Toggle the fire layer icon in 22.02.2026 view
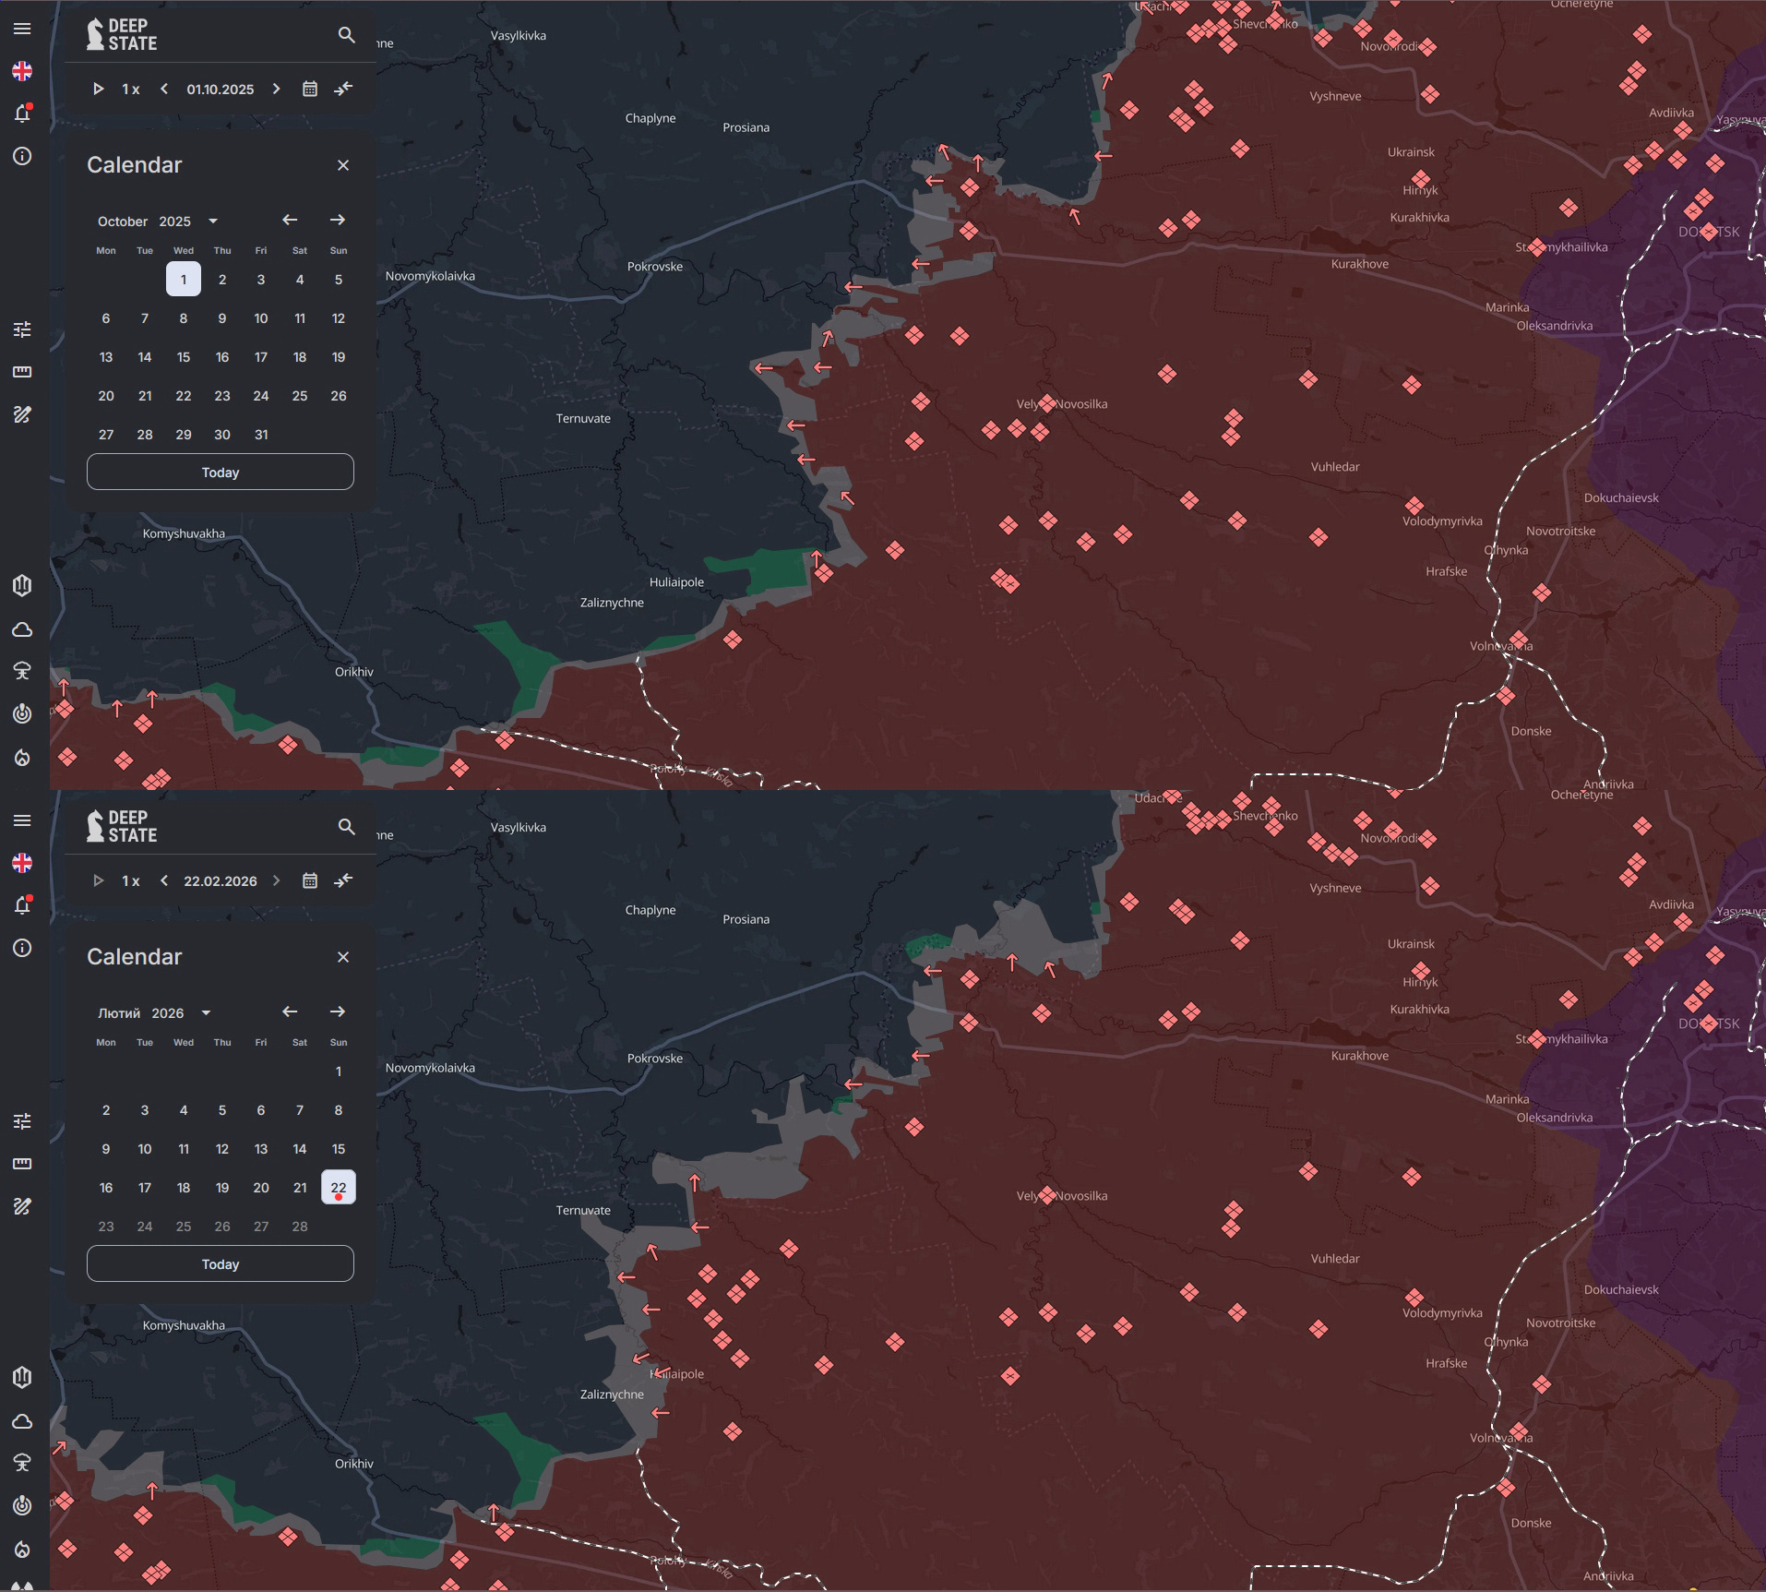This screenshot has width=1766, height=1592. (x=22, y=1550)
